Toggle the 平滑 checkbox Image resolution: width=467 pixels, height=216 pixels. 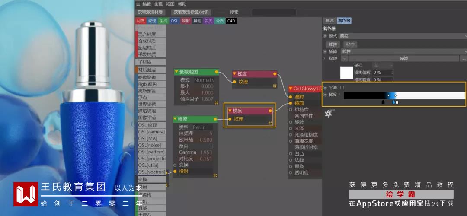coord(342,88)
